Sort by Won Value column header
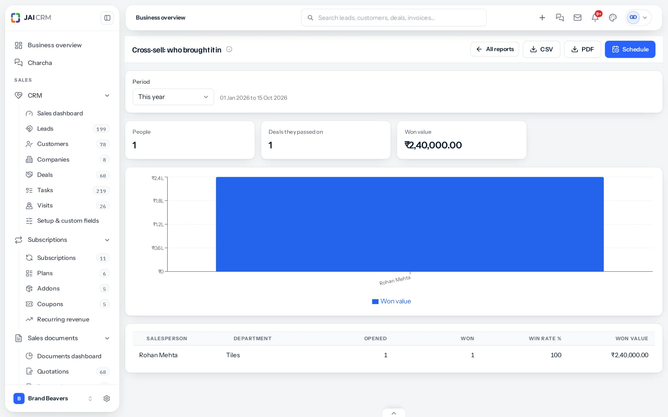 pos(632,338)
